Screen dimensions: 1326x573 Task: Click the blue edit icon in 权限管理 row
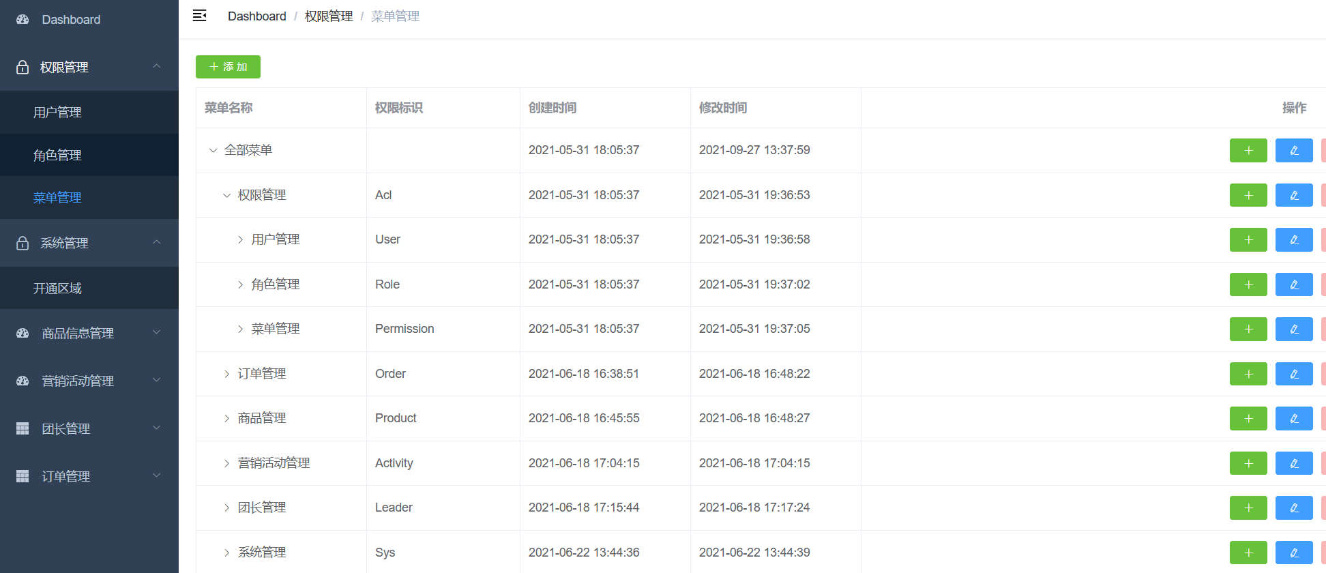1293,195
